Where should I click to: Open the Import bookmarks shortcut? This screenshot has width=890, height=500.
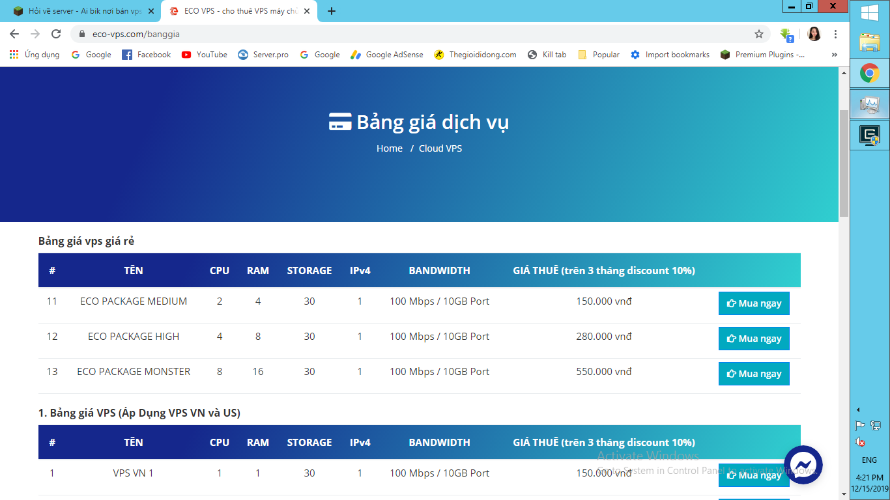[x=670, y=55]
